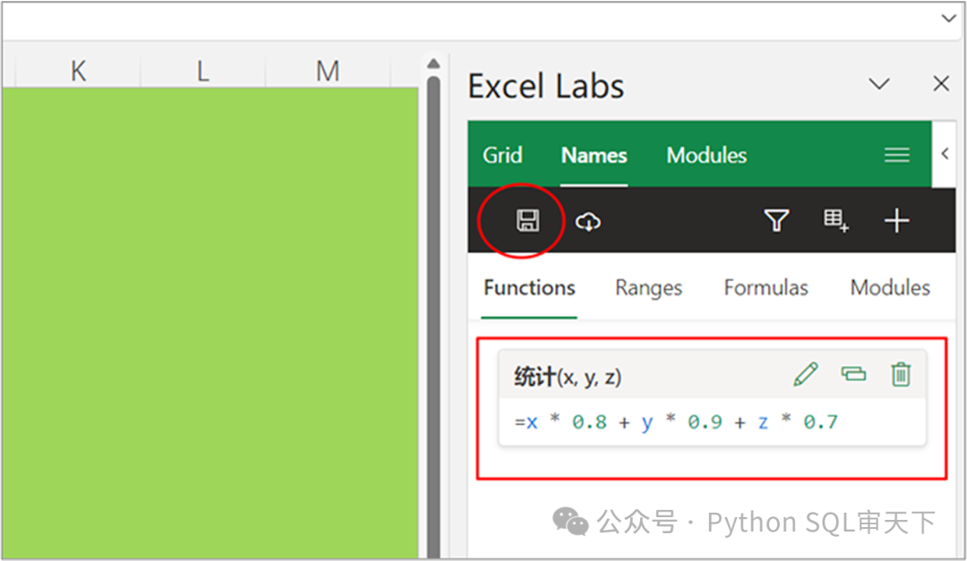Screen dimensions: 967x561
Task: Switch to the Ranges sub-tab
Action: (x=649, y=288)
